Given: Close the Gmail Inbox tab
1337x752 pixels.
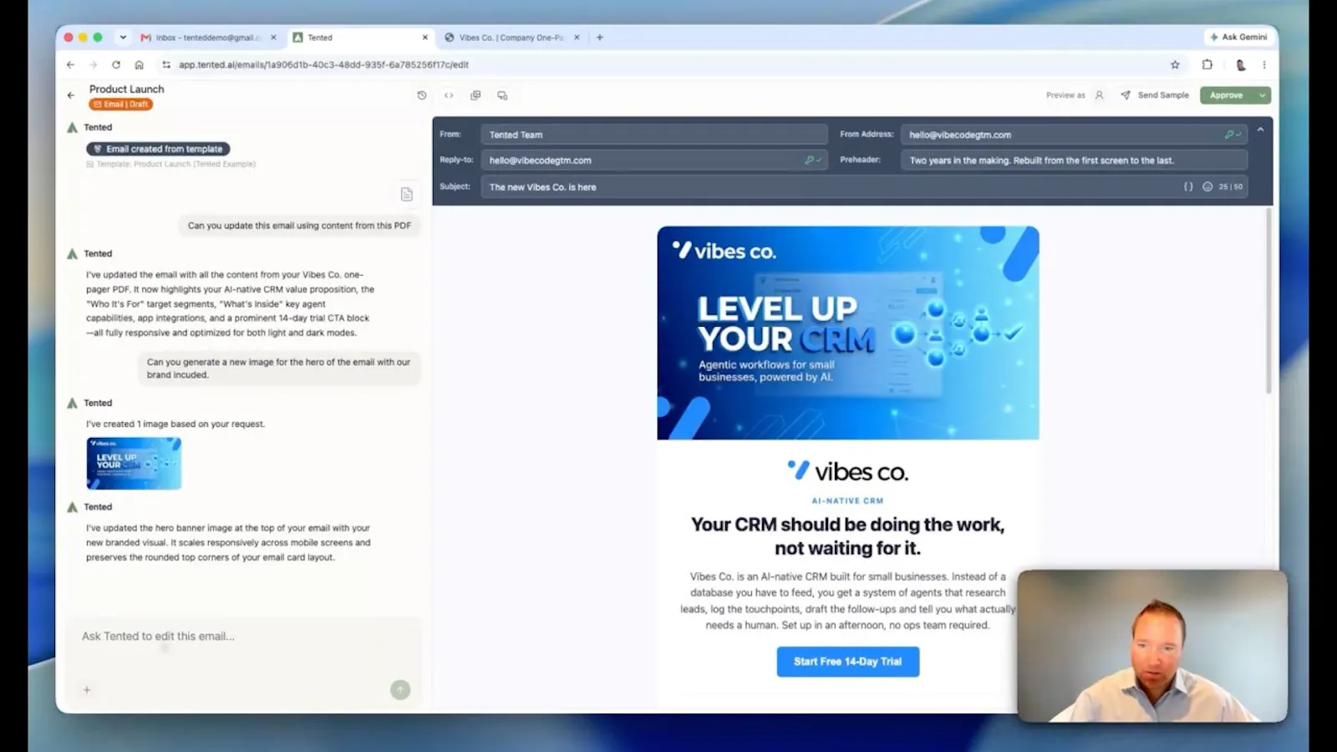Looking at the screenshot, I should [x=273, y=38].
